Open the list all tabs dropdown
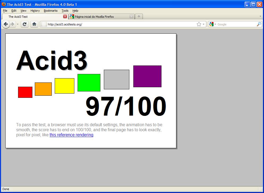Viewport: 264px width, 193px height. pyautogui.click(x=261, y=16)
